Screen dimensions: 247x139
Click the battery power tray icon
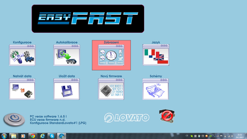pyautogui.click(x=225, y=136)
